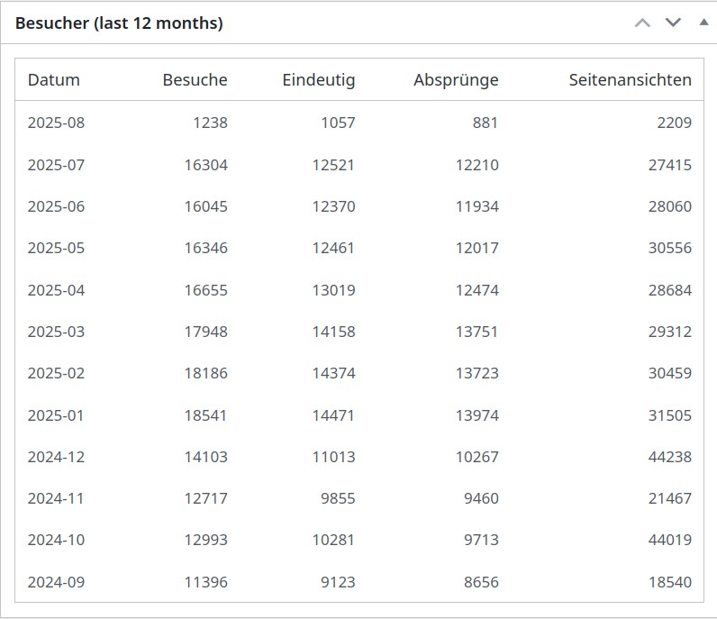This screenshot has height=619, width=717.
Task: Click visits value 16045 for 2025-06
Action: point(205,206)
